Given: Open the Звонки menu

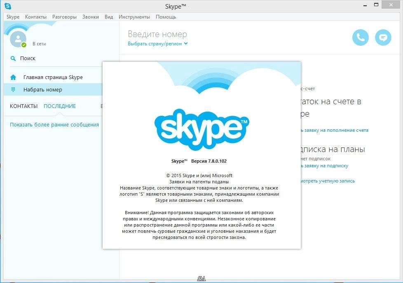Looking at the screenshot, I should (91, 17).
